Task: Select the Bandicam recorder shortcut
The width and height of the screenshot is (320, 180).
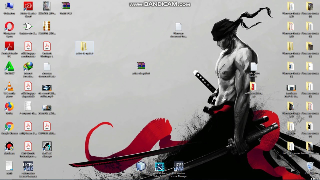Action: [9, 148]
